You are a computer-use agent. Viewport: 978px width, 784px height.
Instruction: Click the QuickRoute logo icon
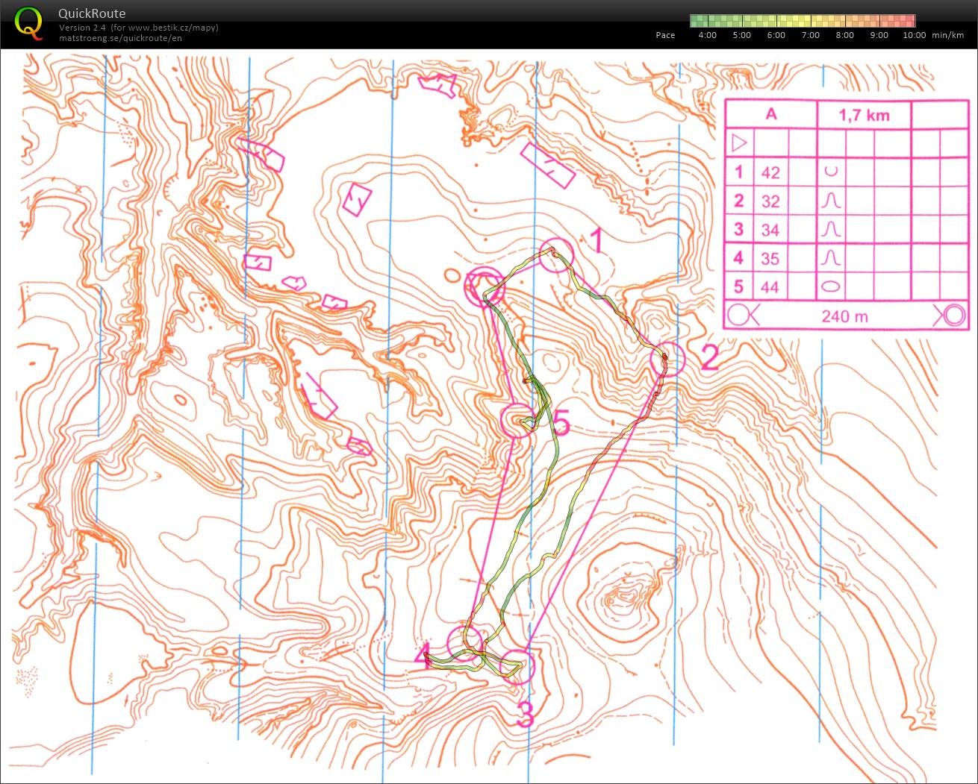(29, 23)
